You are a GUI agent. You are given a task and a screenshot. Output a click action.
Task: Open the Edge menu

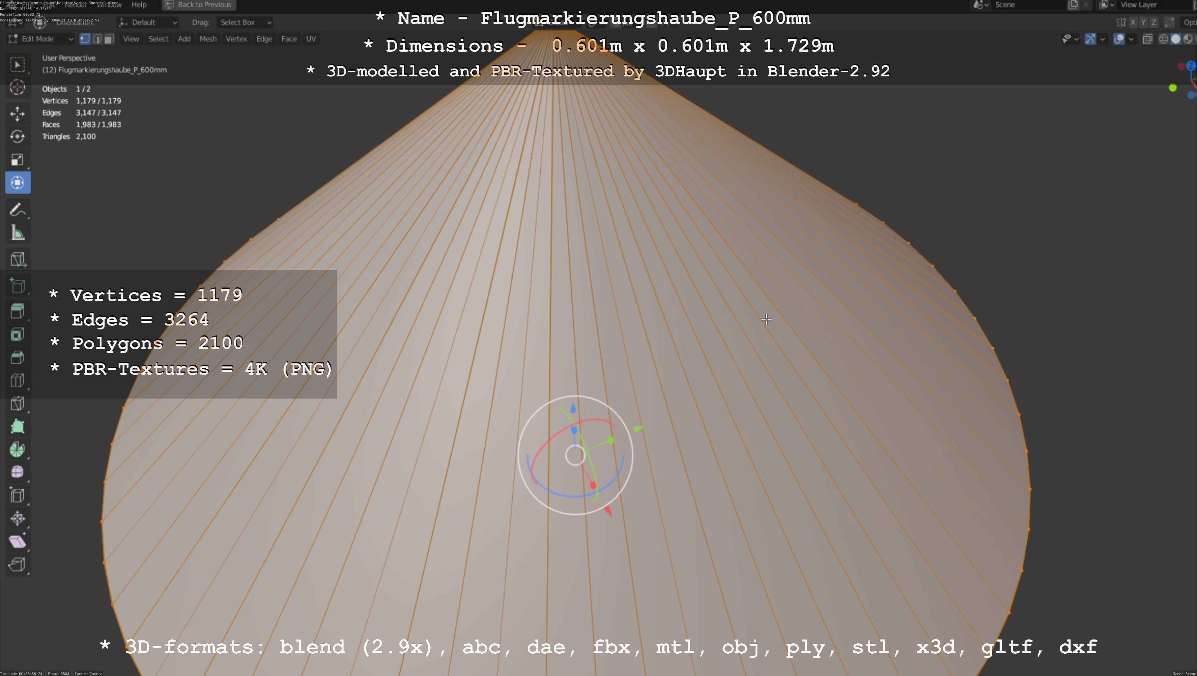point(264,39)
